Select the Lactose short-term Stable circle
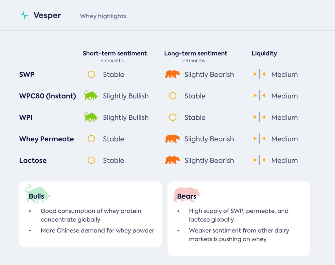The height and width of the screenshot is (265, 335). click(x=91, y=160)
